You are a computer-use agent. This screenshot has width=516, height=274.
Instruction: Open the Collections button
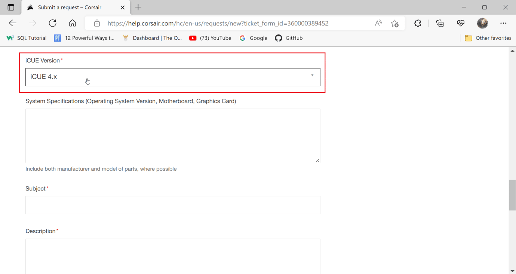coord(440,23)
